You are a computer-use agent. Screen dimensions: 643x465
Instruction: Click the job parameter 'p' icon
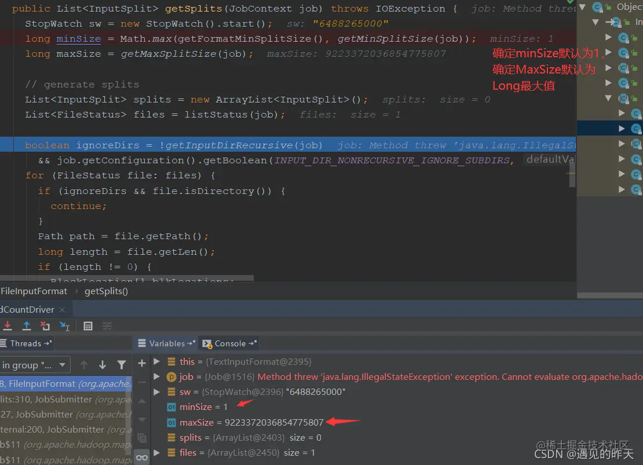[x=171, y=377]
